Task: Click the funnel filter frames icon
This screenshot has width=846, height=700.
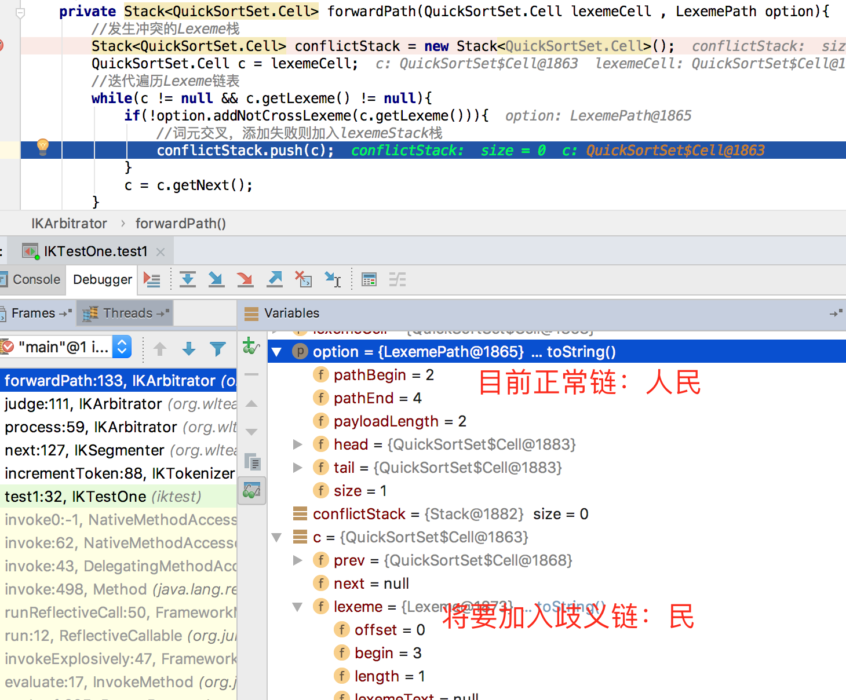Action: (x=218, y=348)
